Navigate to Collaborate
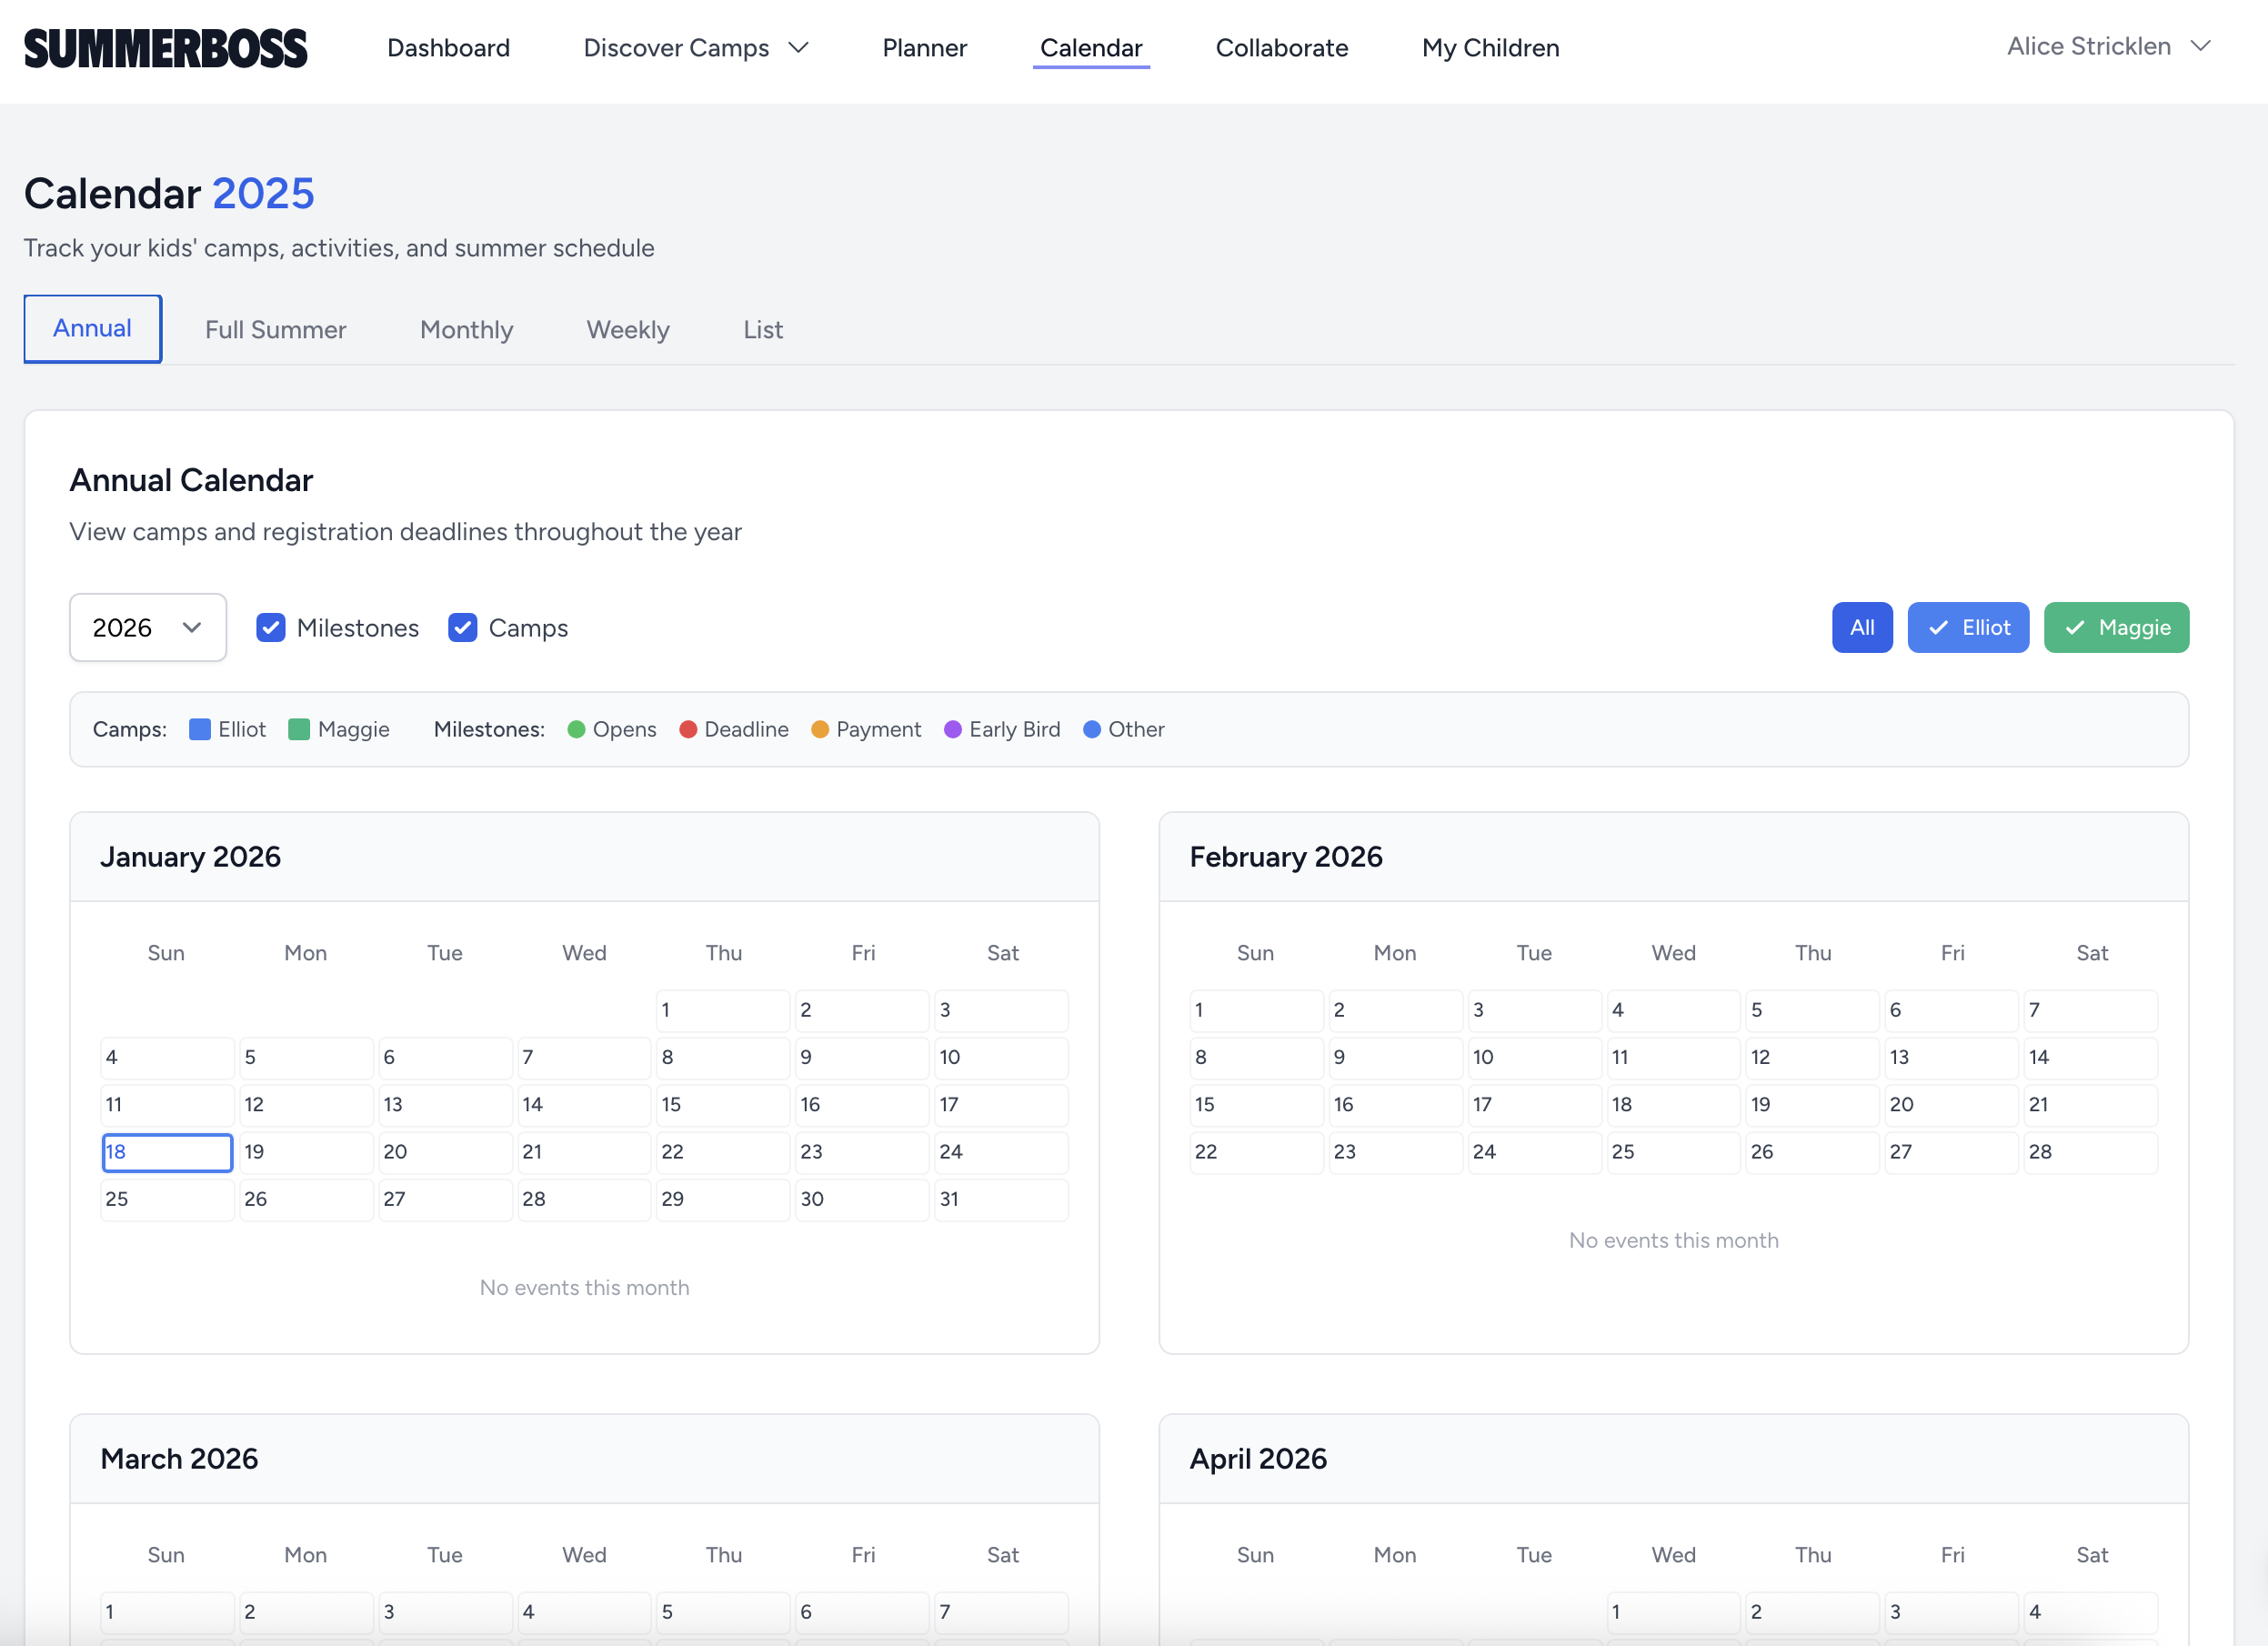Screen dimensions: 2268x1646 click(1282, 48)
